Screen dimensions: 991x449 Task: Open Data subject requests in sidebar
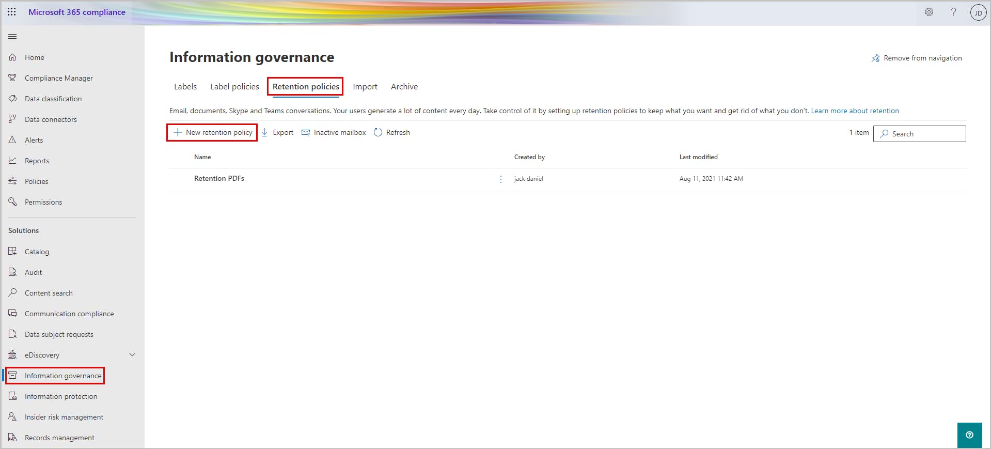(59, 334)
